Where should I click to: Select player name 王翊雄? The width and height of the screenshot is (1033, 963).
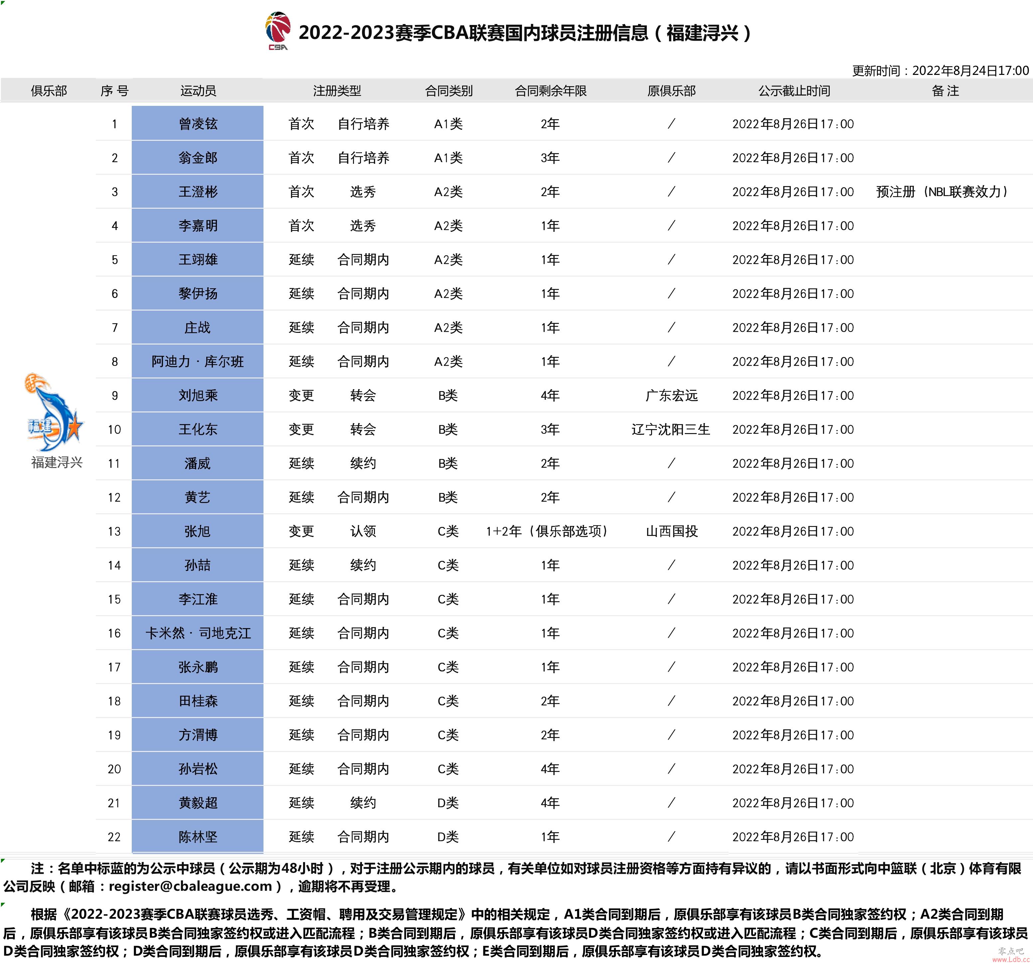pyautogui.click(x=198, y=259)
